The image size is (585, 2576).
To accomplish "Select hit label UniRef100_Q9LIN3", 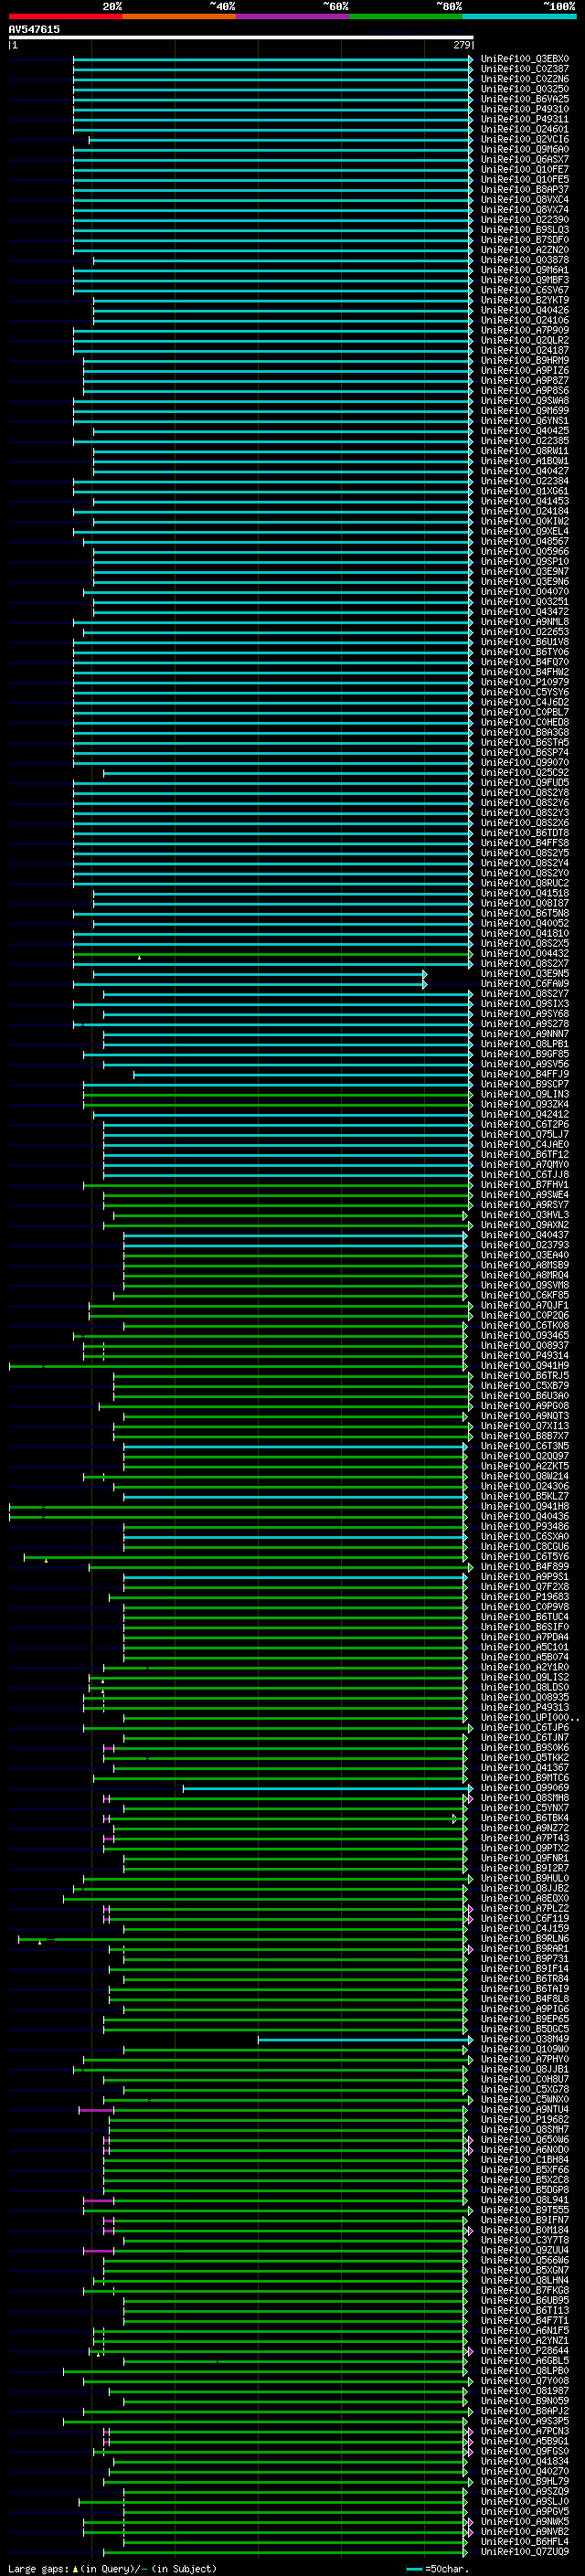I will [524, 1094].
